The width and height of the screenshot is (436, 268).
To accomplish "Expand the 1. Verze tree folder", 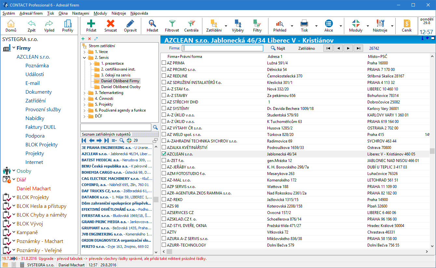I will pyautogui.click(x=85, y=52).
